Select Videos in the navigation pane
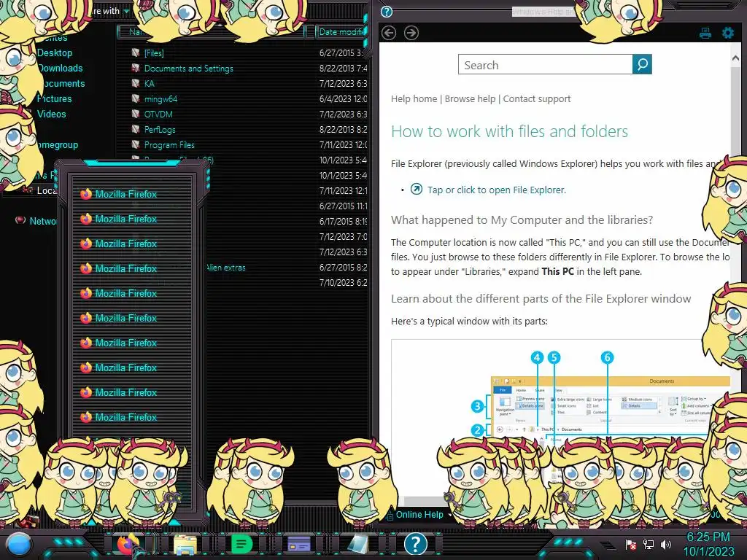 pyautogui.click(x=52, y=114)
